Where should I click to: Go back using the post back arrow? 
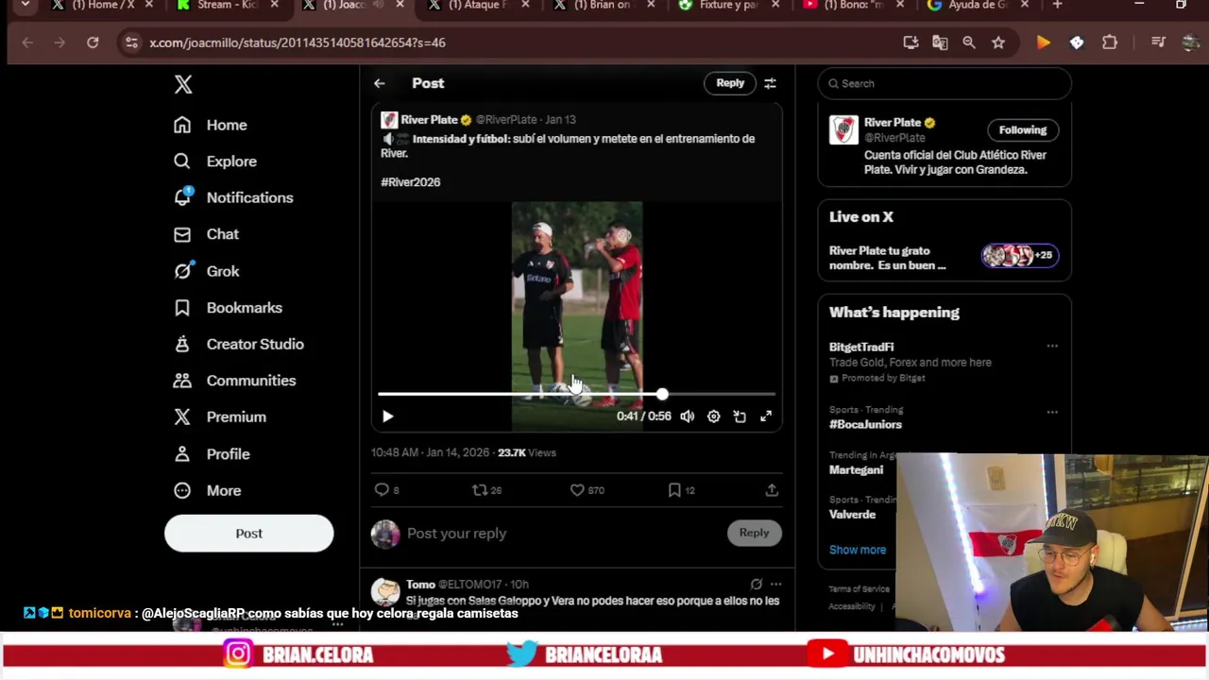[379, 83]
